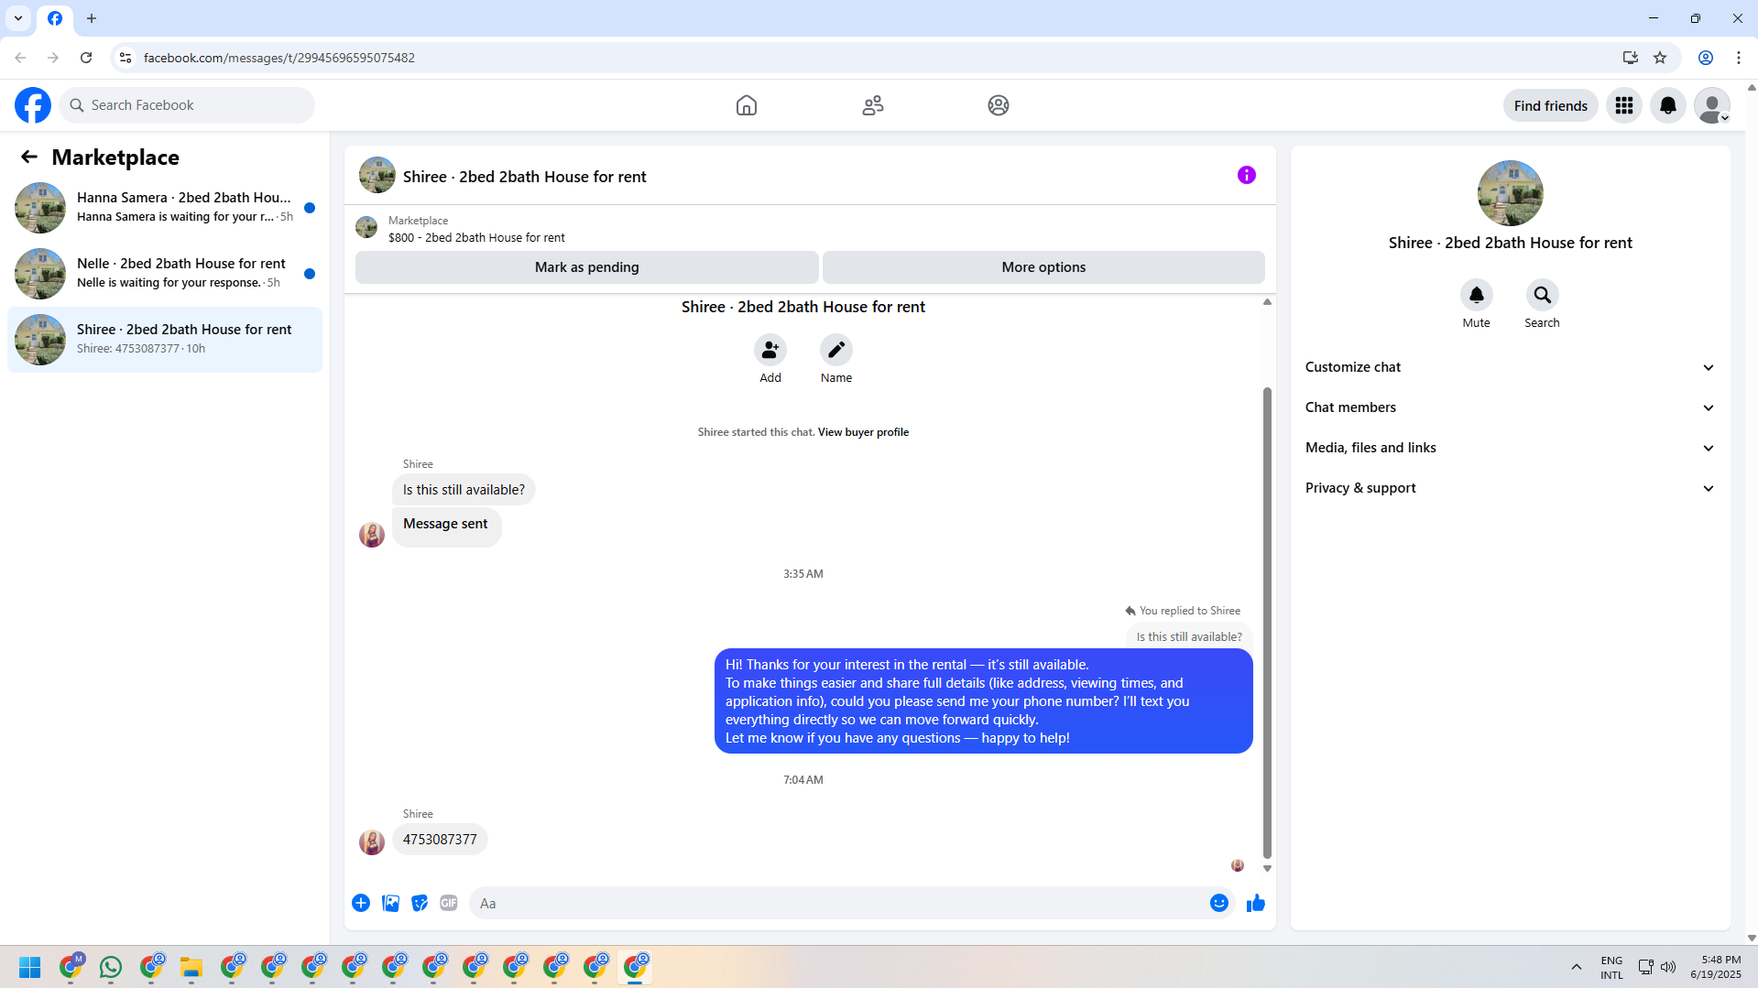Choose a GIF for the message

[449, 903]
